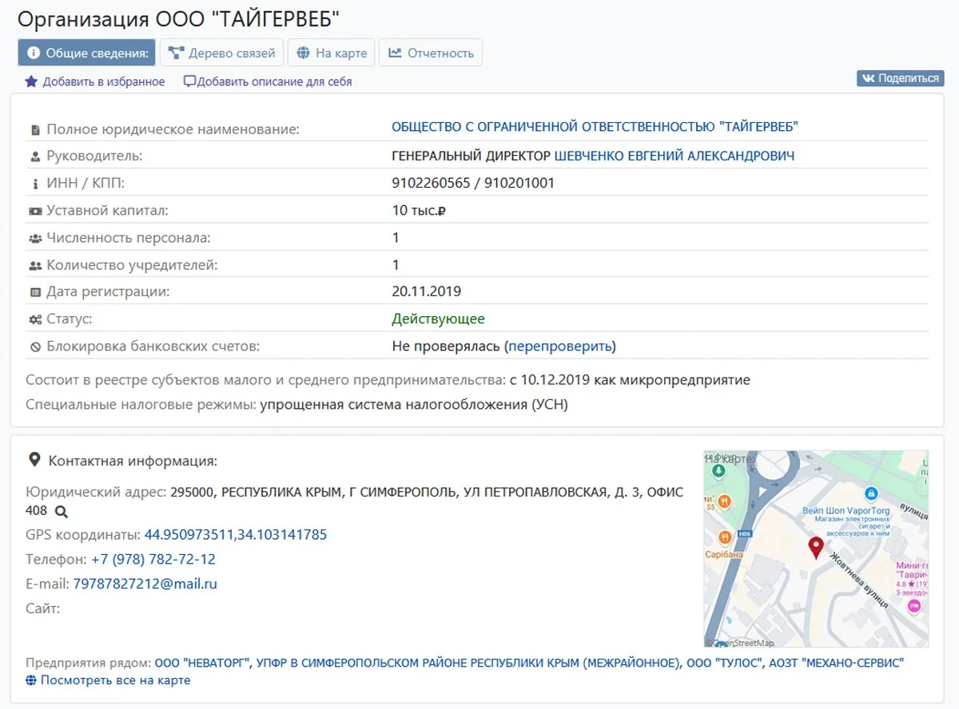959x709 pixels.
Task: Click the comment icon for description
Action: click(x=189, y=81)
